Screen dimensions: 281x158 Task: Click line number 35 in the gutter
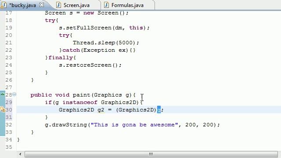coord(9,147)
